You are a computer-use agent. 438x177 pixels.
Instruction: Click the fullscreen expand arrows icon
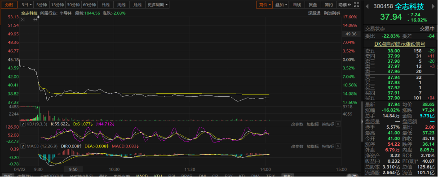(356, 4)
